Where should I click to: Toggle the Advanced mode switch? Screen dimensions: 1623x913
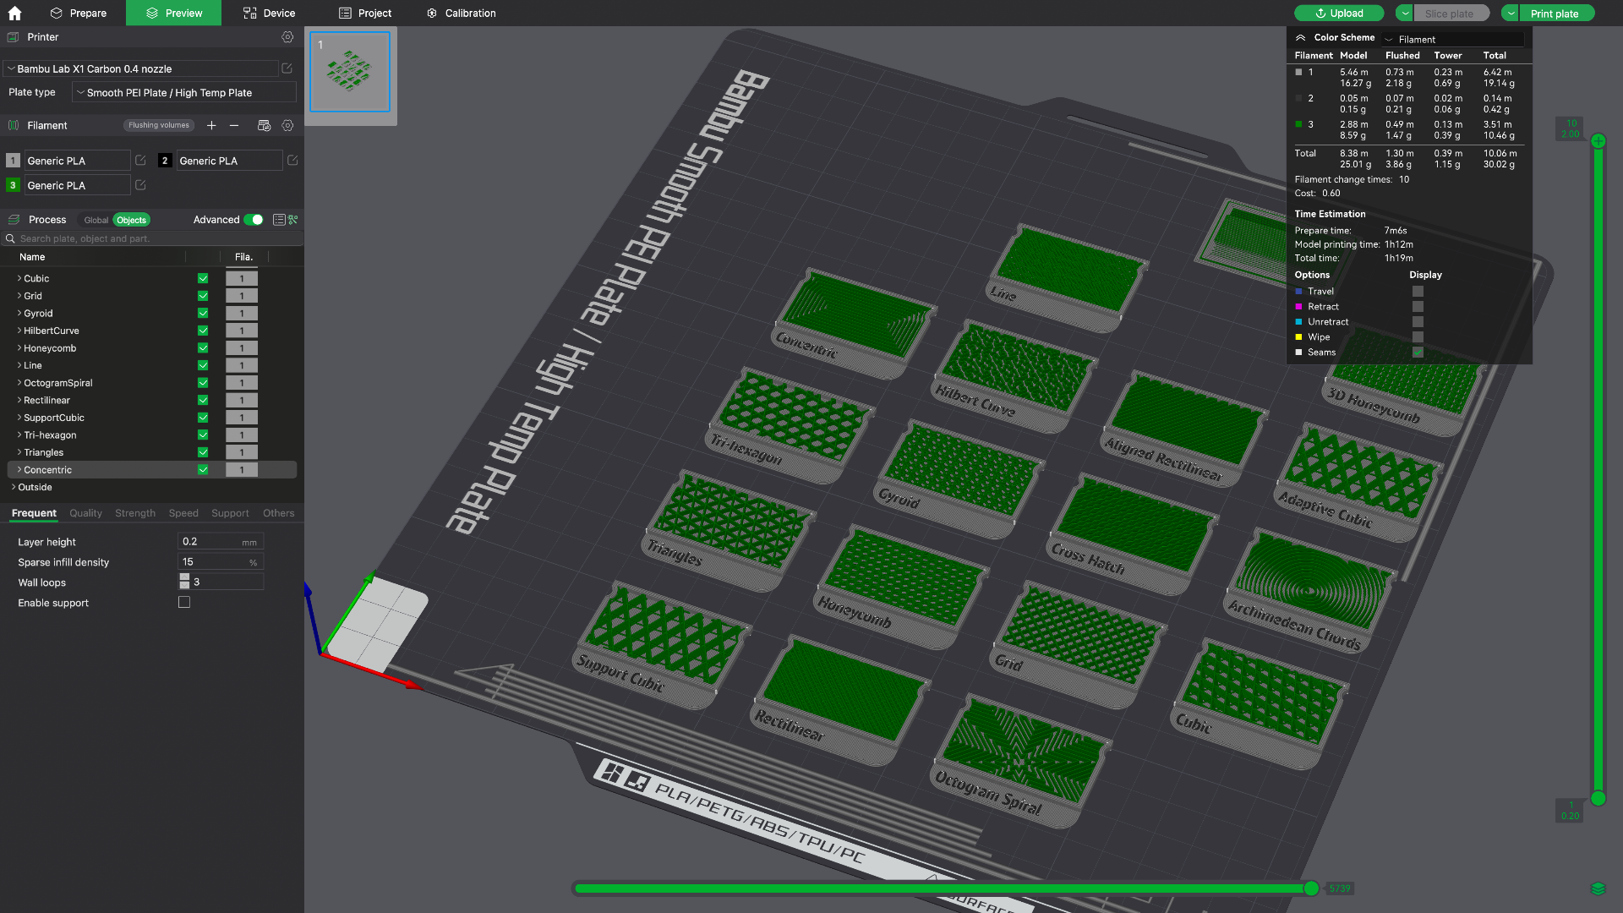point(254,220)
